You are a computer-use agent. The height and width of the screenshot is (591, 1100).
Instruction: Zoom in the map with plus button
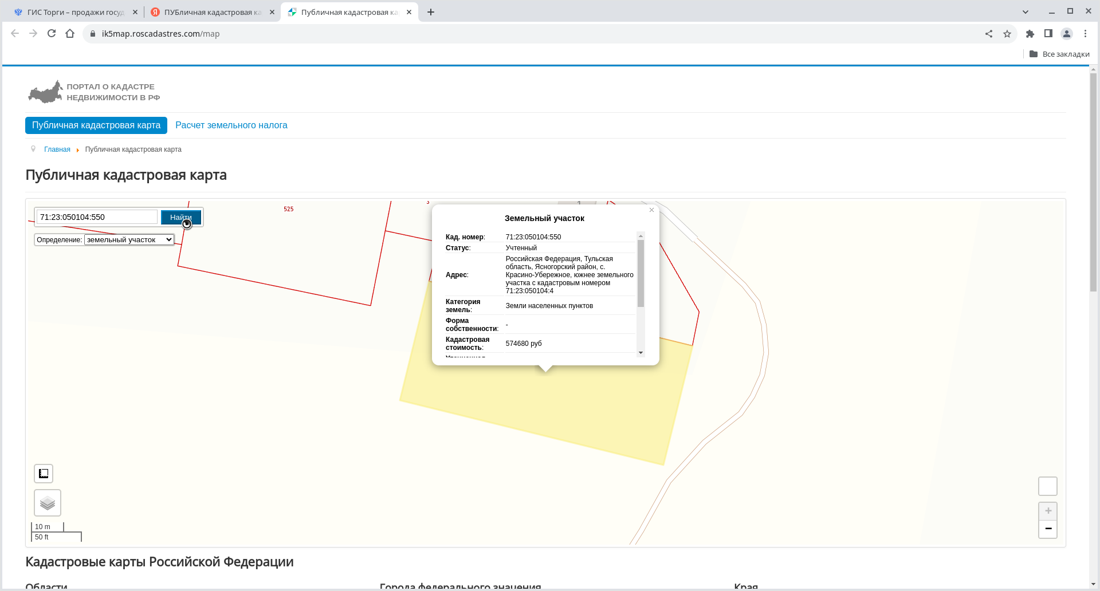click(x=1048, y=511)
